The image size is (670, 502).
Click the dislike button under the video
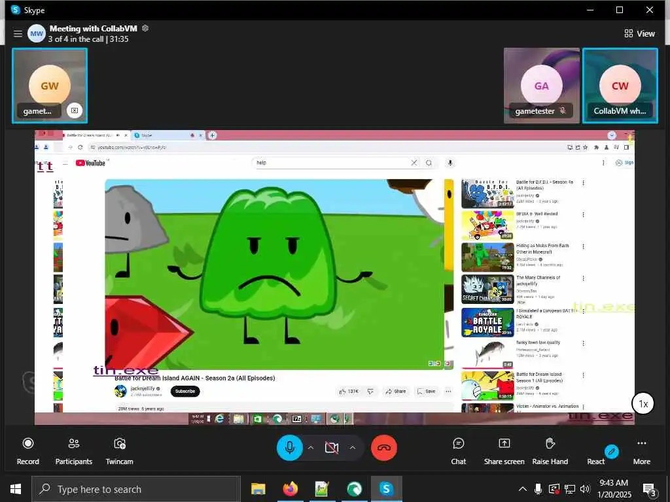click(370, 391)
